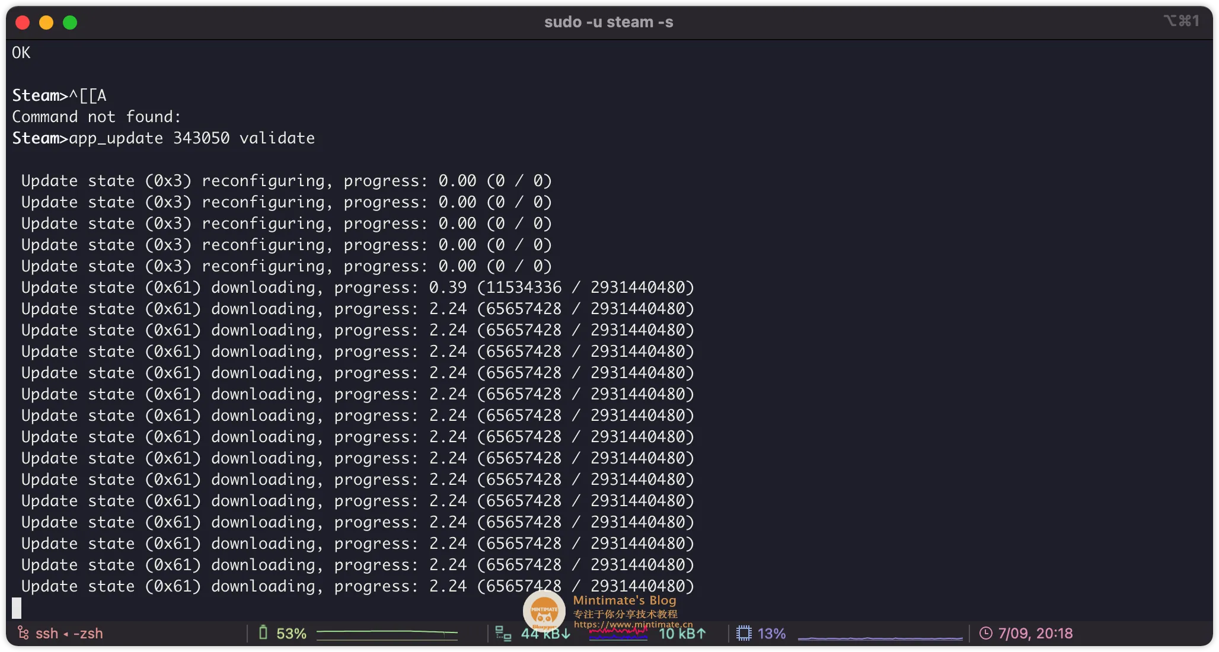Click the git branch icon in status bar
This screenshot has height=652, width=1219.
click(23, 633)
